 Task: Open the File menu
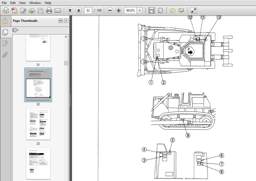[4, 3]
